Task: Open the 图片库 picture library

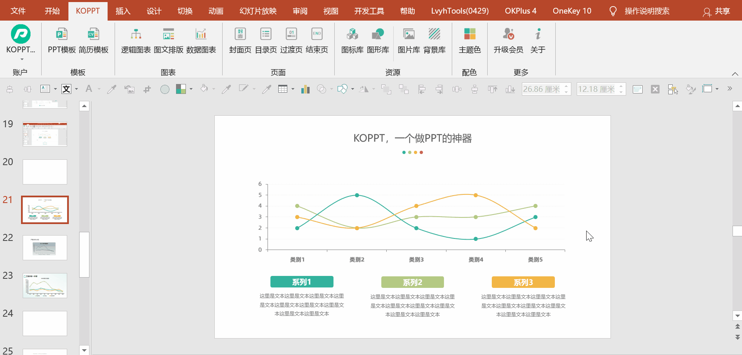Action: tap(409, 41)
